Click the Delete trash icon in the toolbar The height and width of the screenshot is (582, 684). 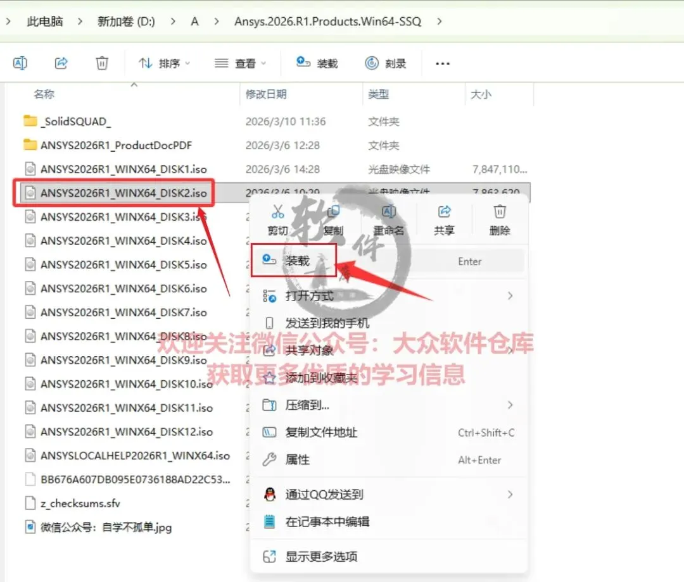click(x=101, y=63)
